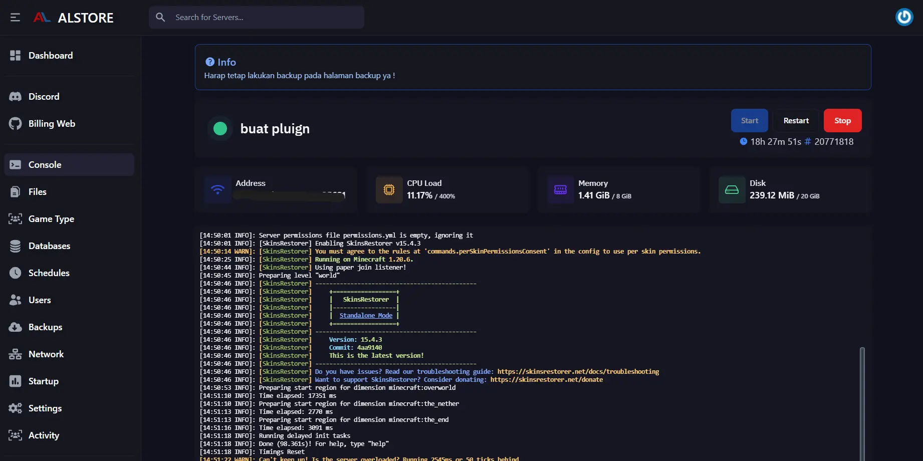The image size is (923, 461).
Task: Open Billing Web GitHub-style icon
Action: (15, 124)
